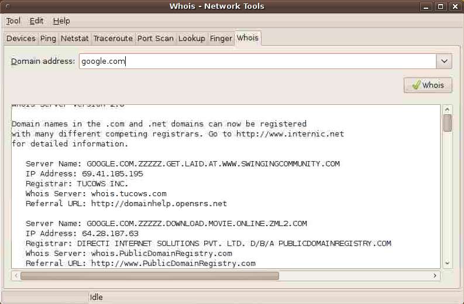The image size is (464, 304).
Task: Click the horizontal scrollbar left arrow
Action: [16, 276]
